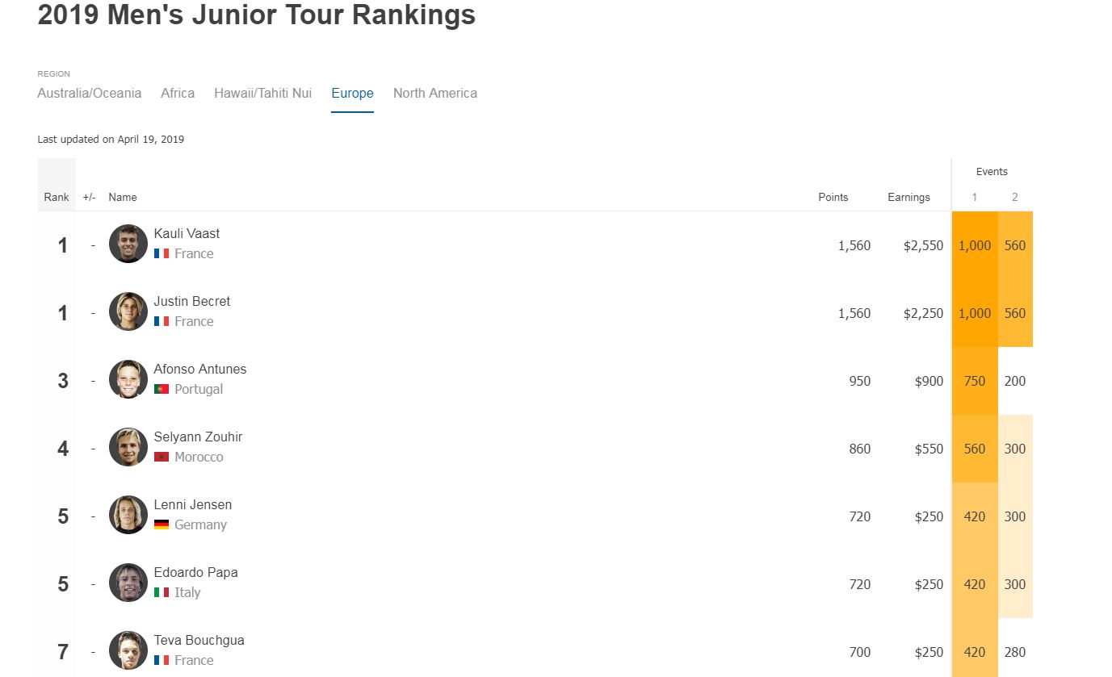Open the Lenni Jensen athlete link

click(193, 504)
